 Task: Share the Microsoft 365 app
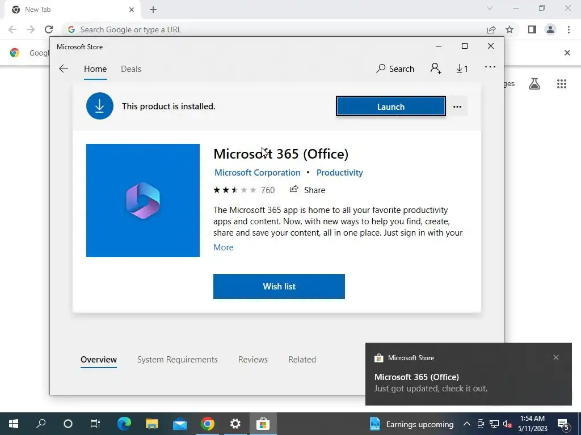pos(308,190)
